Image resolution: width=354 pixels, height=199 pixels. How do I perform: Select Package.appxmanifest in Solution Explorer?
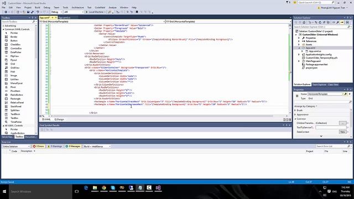pyautogui.click(x=316, y=65)
